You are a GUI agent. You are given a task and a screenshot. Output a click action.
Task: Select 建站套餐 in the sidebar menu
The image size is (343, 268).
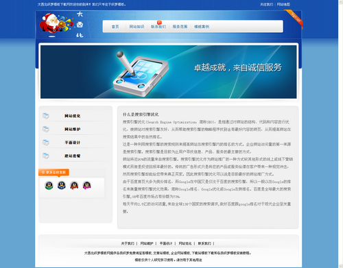[x=72, y=156]
